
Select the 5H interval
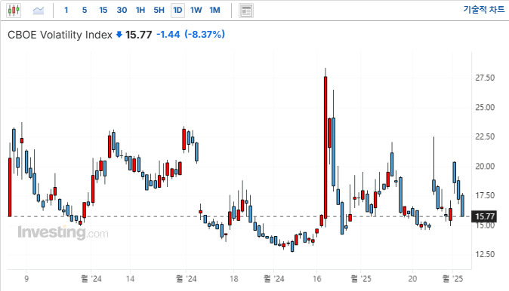(x=159, y=10)
